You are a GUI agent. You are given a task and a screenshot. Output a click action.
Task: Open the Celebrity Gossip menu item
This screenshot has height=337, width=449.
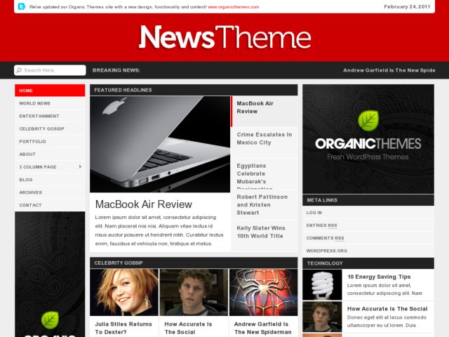[50, 128]
